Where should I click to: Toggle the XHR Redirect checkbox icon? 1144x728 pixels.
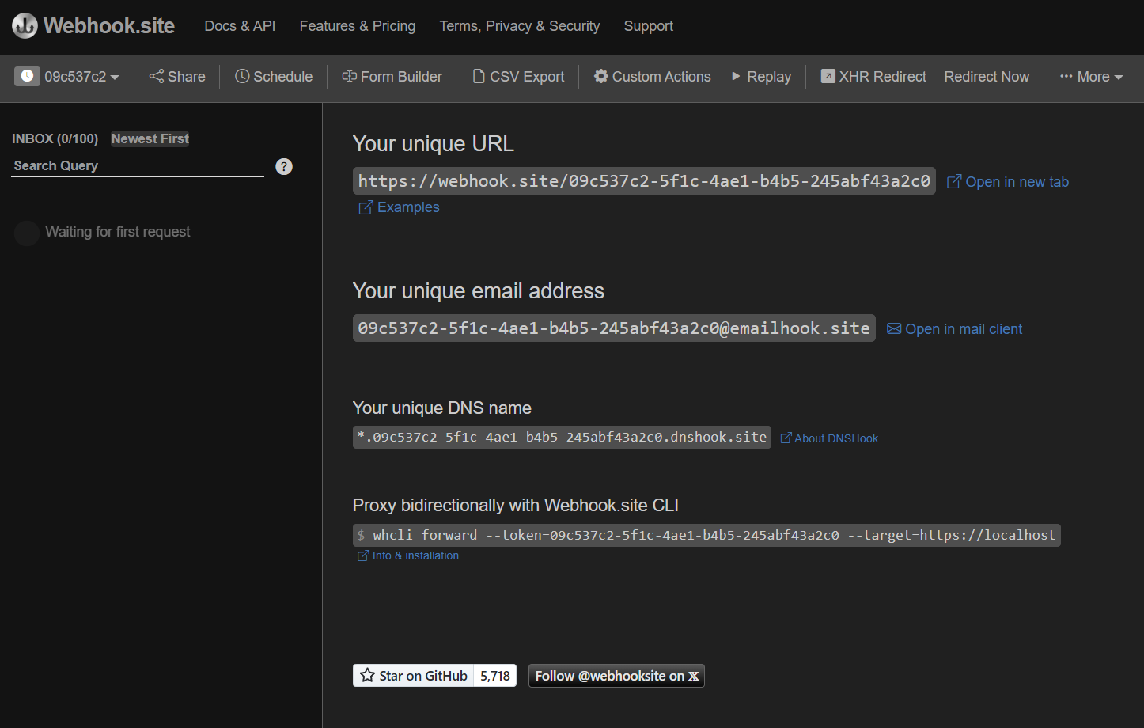(828, 76)
